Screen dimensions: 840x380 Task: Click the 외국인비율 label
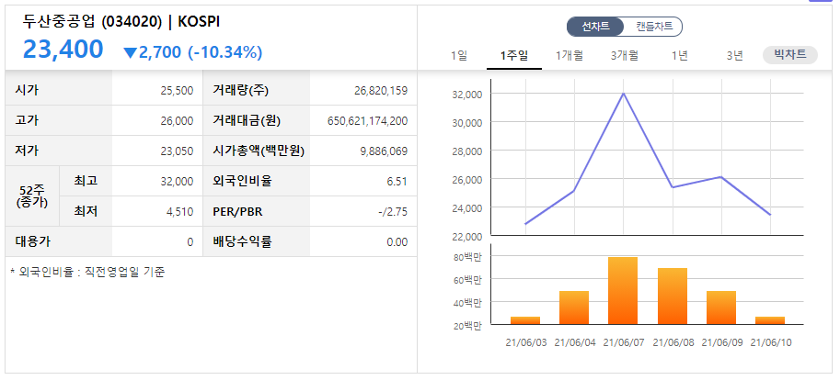point(242,181)
